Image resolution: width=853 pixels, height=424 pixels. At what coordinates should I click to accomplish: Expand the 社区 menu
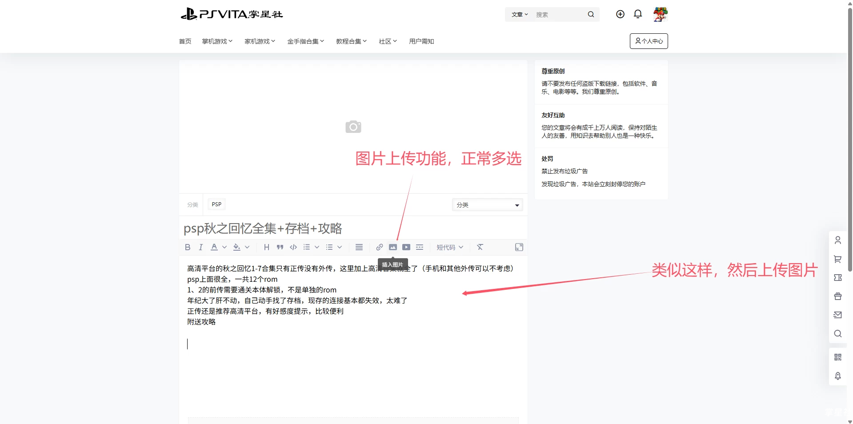click(388, 41)
